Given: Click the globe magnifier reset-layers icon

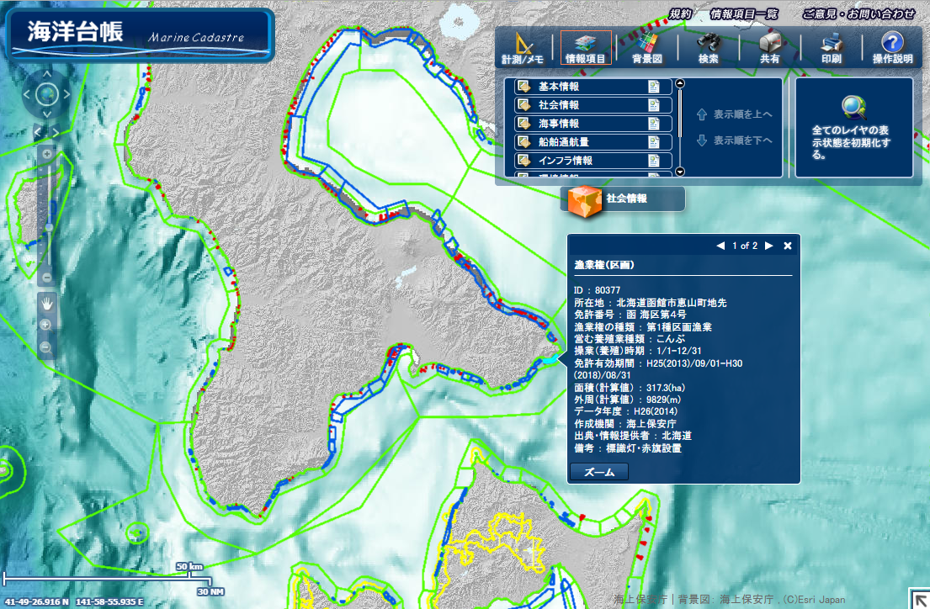Looking at the screenshot, I should click(853, 108).
